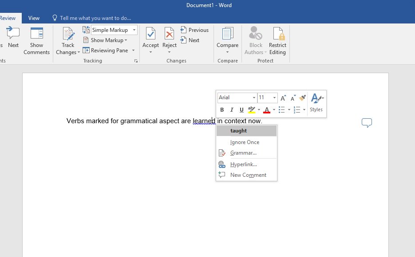Grow the font size
415x257 pixels.
coord(283,98)
